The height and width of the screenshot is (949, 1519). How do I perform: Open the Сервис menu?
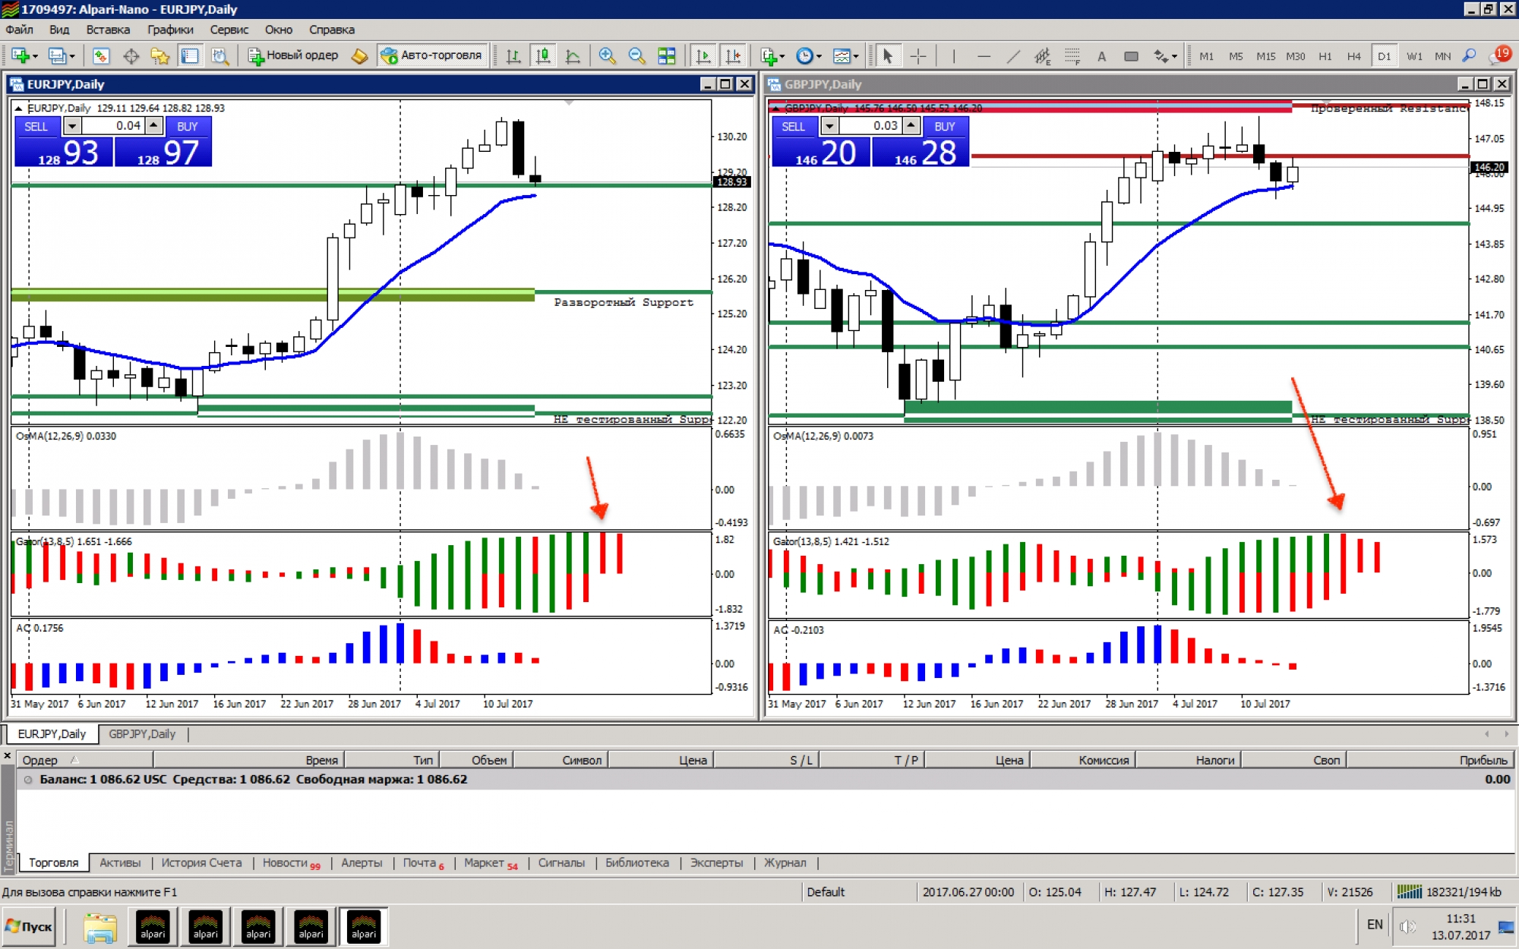[229, 30]
